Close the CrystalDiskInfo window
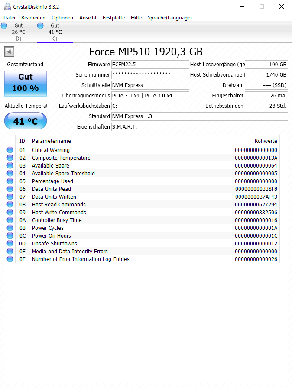This screenshot has width=292, height=387. click(281, 6)
